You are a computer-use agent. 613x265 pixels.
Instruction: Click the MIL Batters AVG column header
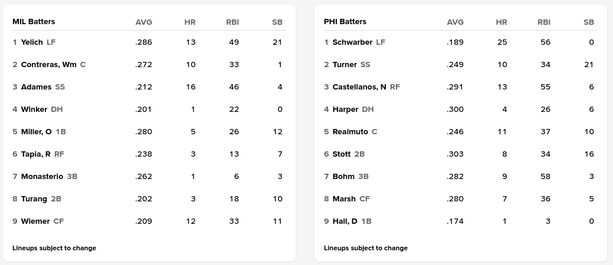144,22
